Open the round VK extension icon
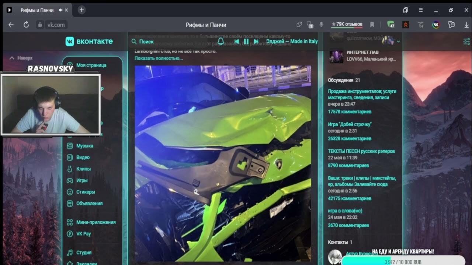Image resolution: width=472 pixels, height=265 pixels. [x=436, y=25]
